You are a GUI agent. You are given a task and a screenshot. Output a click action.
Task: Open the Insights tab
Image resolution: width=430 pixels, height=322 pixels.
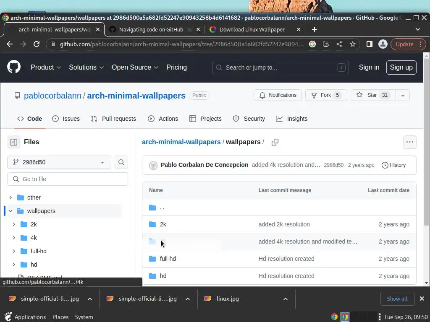click(291, 119)
